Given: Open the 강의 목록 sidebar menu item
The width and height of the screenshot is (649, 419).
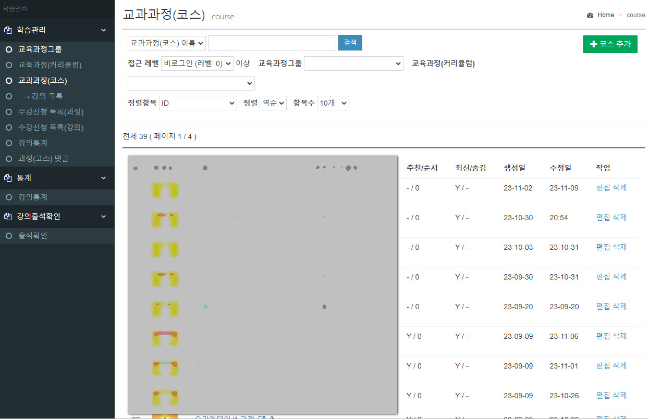Looking at the screenshot, I should 42,96.
